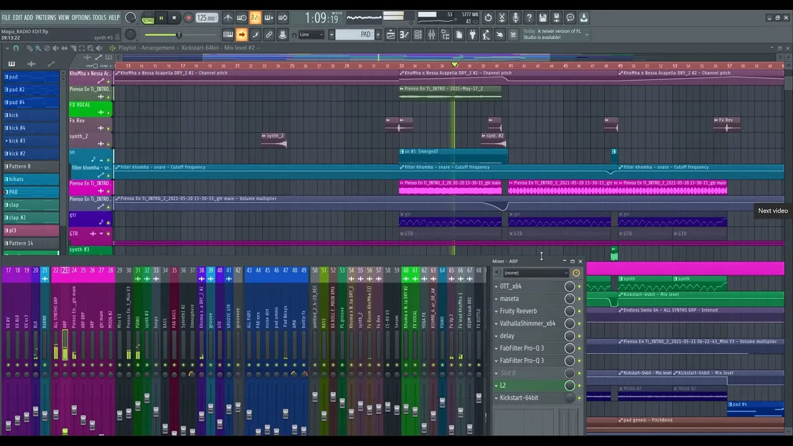Expand the Fruity Reeverb slot arrow
This screenshot has height=446, width=793.
click(x=496, y=311)
